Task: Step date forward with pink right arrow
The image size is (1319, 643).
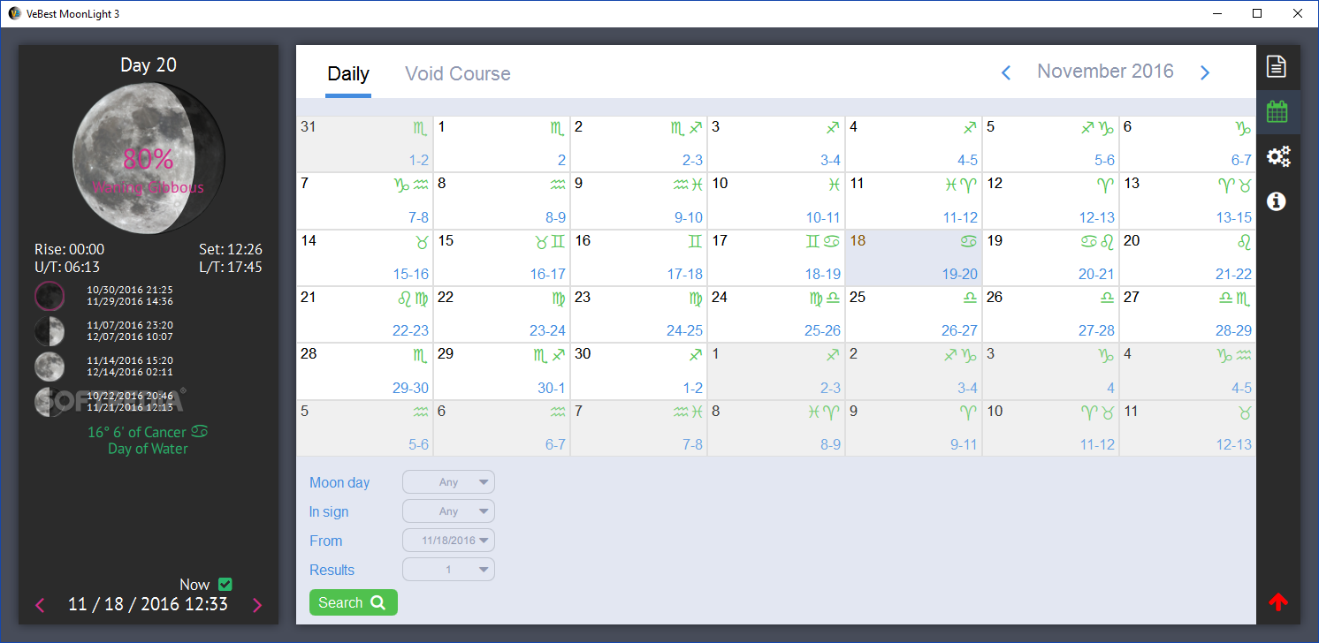Action: (257, 605)
